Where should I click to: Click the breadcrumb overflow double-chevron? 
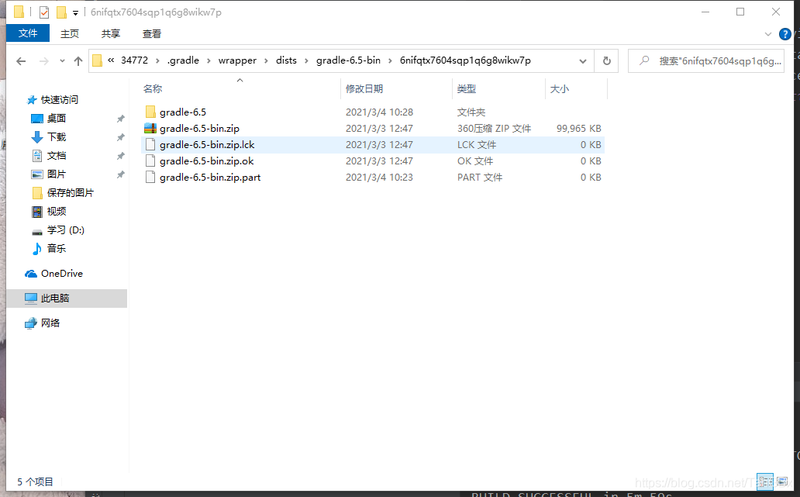pos(111,60)
